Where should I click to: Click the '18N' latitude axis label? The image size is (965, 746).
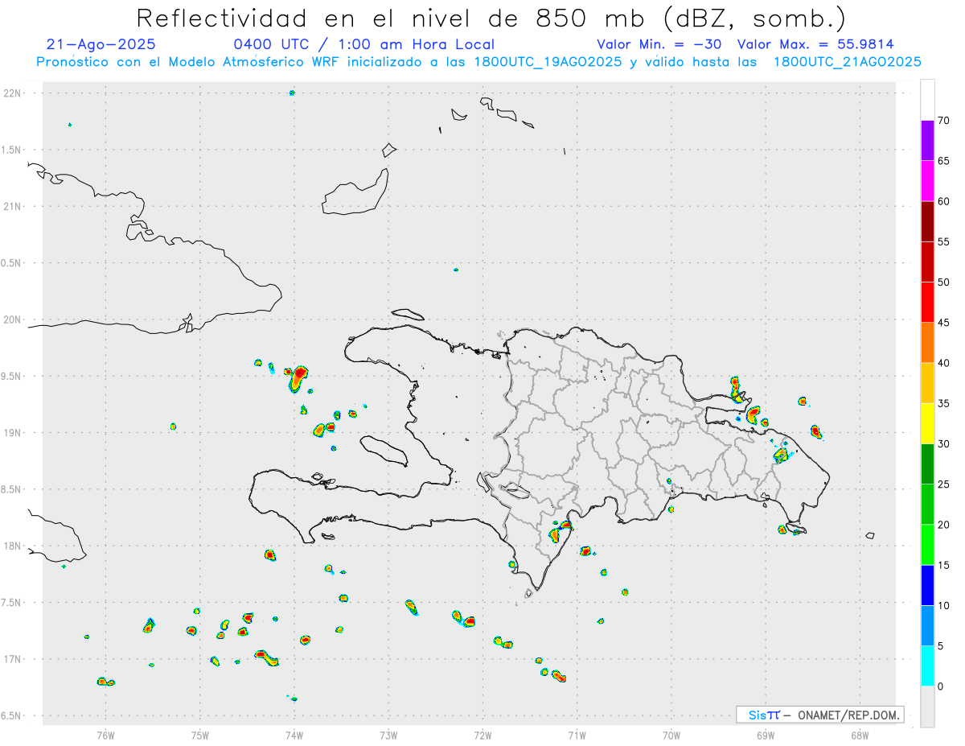13,546
